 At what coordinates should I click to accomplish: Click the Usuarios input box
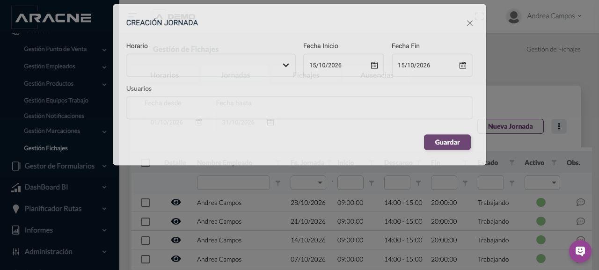tap(299, 108)
